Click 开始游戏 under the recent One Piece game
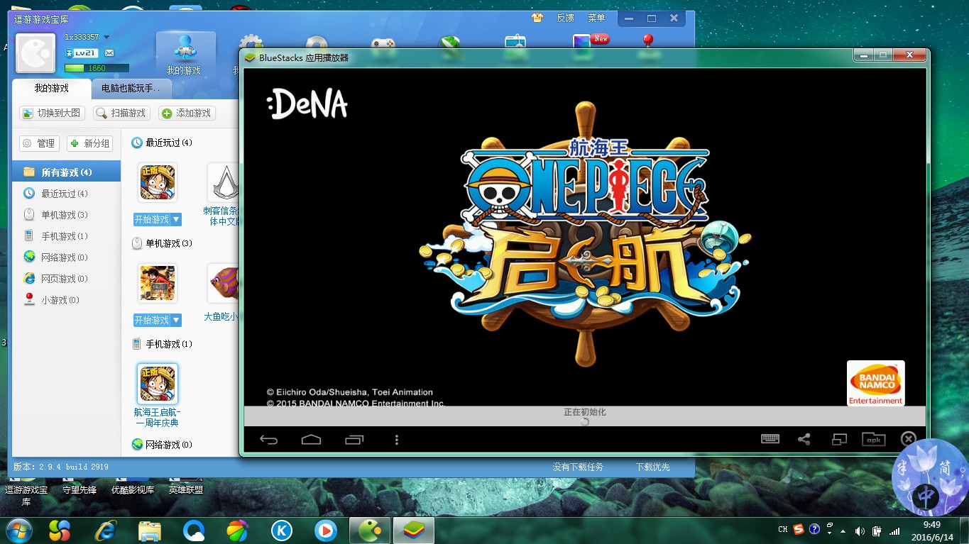 152,220
